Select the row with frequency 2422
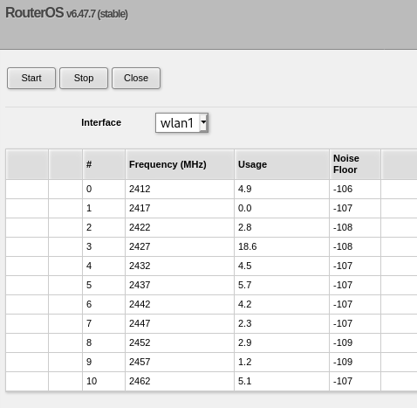This screenshot has height=408, width=417. click(x=211, y=227)
